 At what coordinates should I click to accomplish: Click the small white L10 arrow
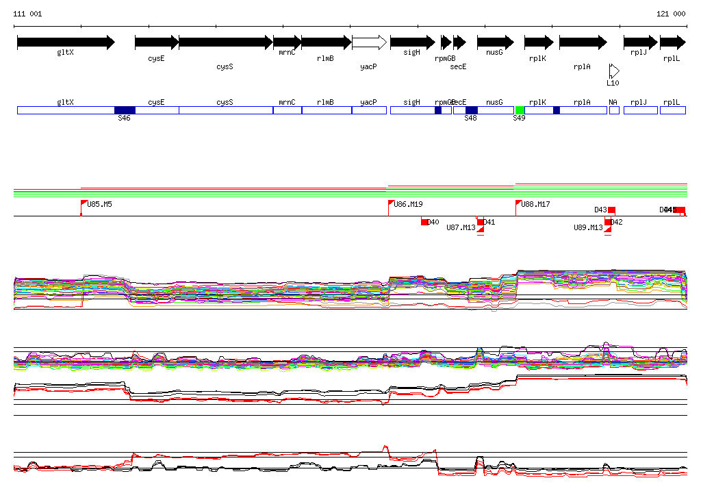[x=614, y=71]
